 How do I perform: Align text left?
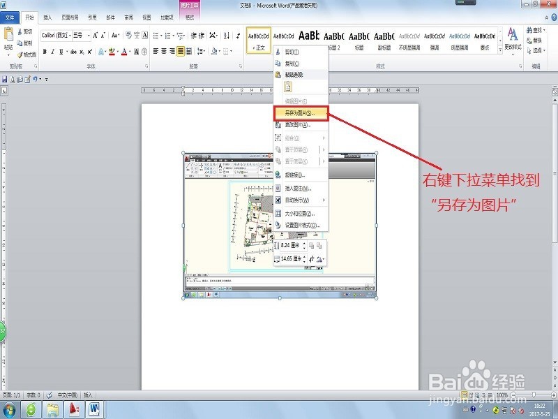point(156,52)
